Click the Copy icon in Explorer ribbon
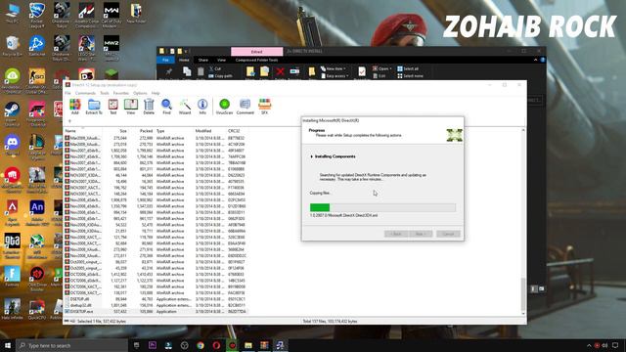This screenshot has width=626, height=352. point(187,72)
